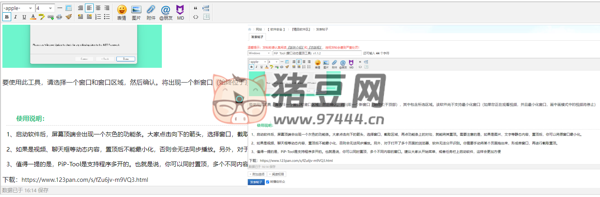Click the 附加选项 button
The image size is (600, 197).
257,174
